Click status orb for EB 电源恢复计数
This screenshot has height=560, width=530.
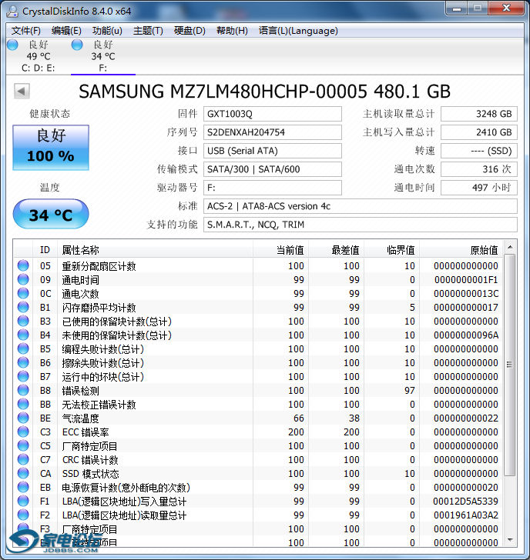[23, 487]
